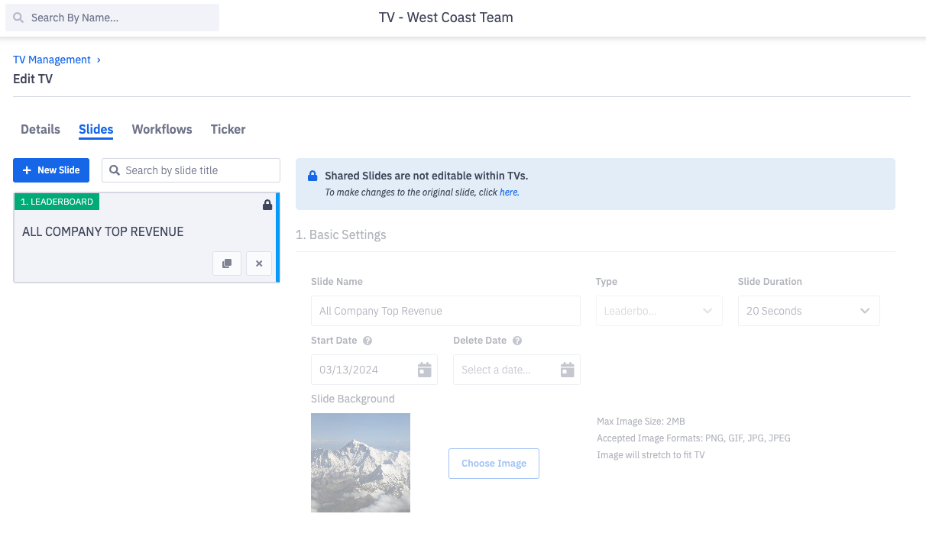Duplicate the All Company Top Revenue slide
926x543 pixels.
coord(227,263)
